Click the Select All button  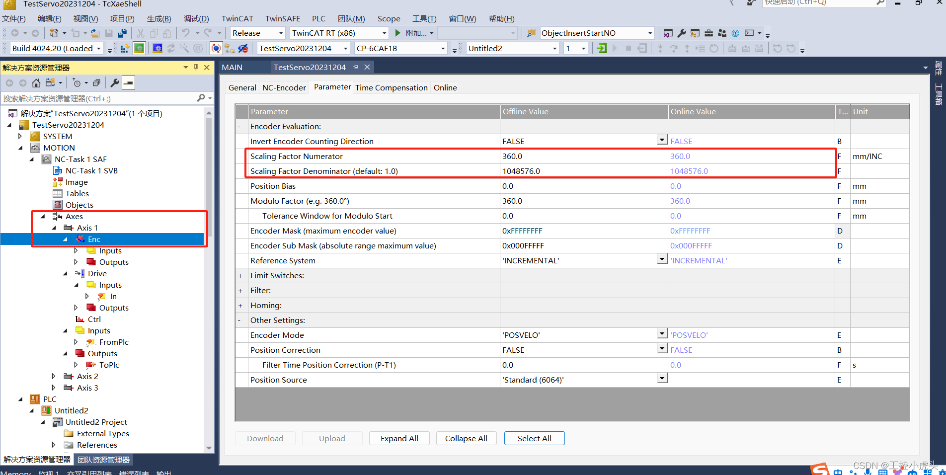535,438
